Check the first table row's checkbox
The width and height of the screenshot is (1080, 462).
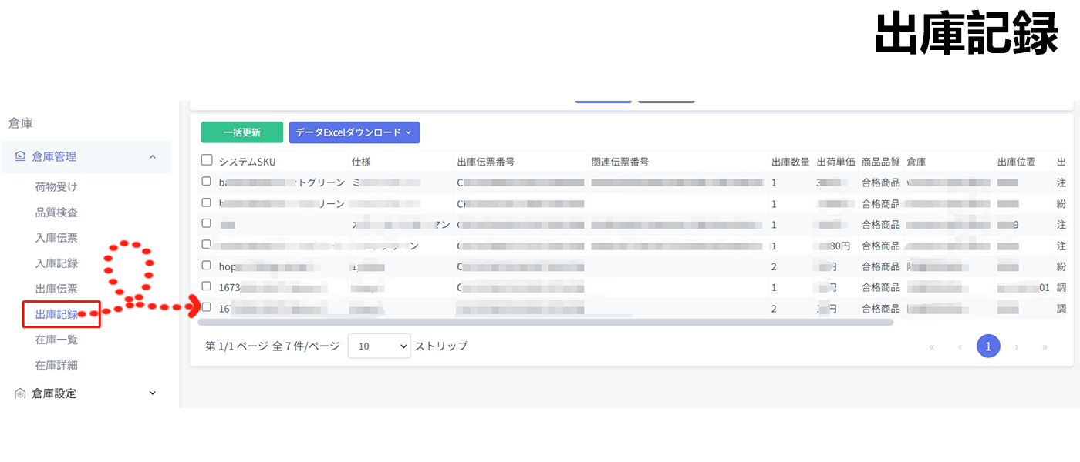[x=206, y=182]
